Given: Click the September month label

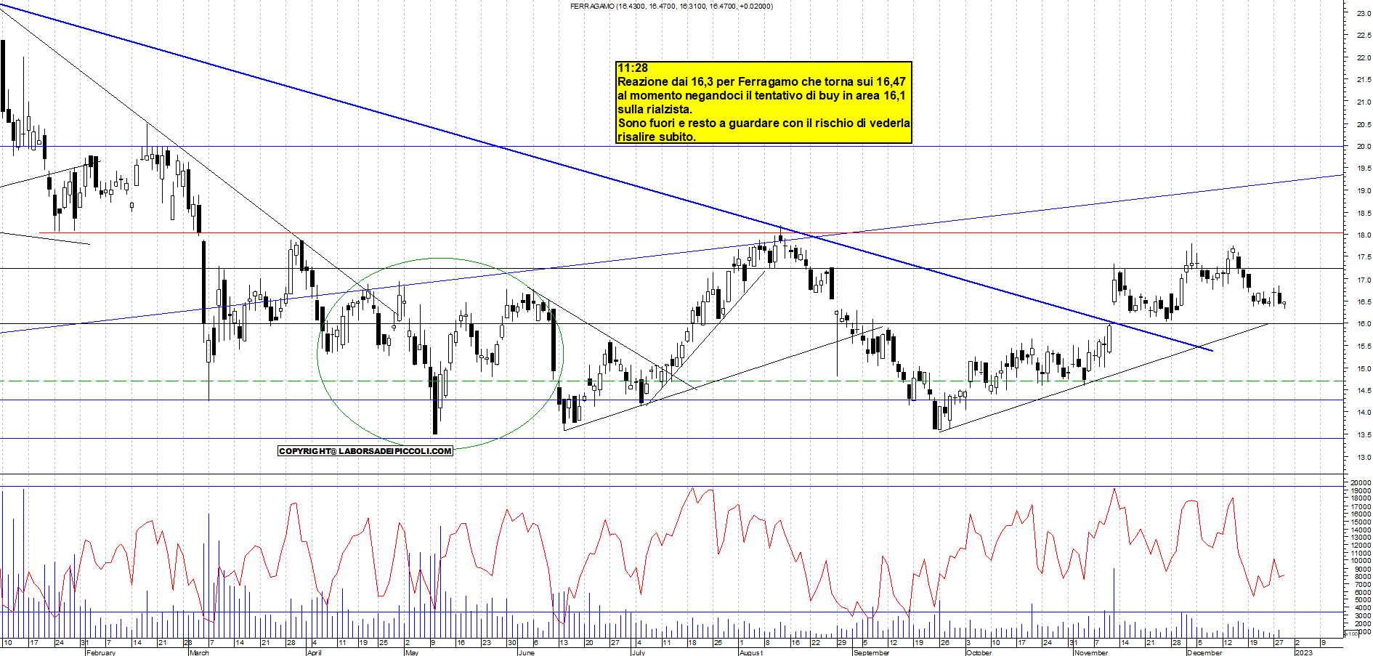Looking at the screenshot, I should [x=872, y=652].
